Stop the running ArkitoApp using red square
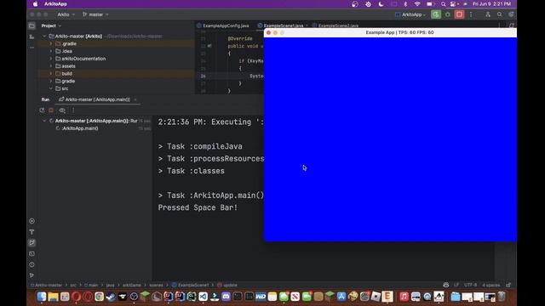The height and width of the screenshot is (306, 545). pyautogui.click(x=459, y=14)
